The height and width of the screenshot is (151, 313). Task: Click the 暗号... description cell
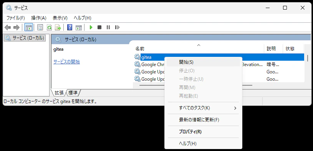click(x=273, y=64)
